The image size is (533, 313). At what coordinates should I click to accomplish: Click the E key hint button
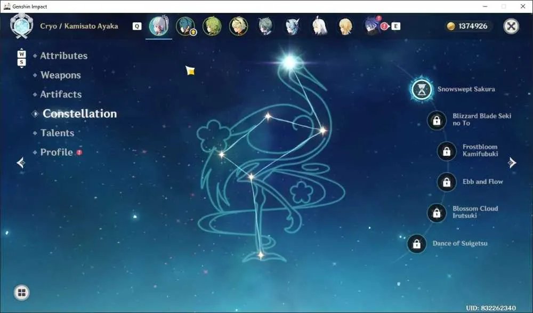[x=395, y=26]
